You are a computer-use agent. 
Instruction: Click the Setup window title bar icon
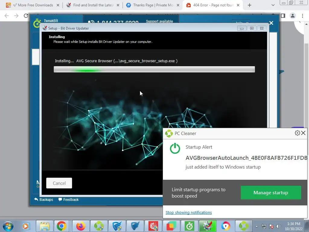click(x=45, y=28)
